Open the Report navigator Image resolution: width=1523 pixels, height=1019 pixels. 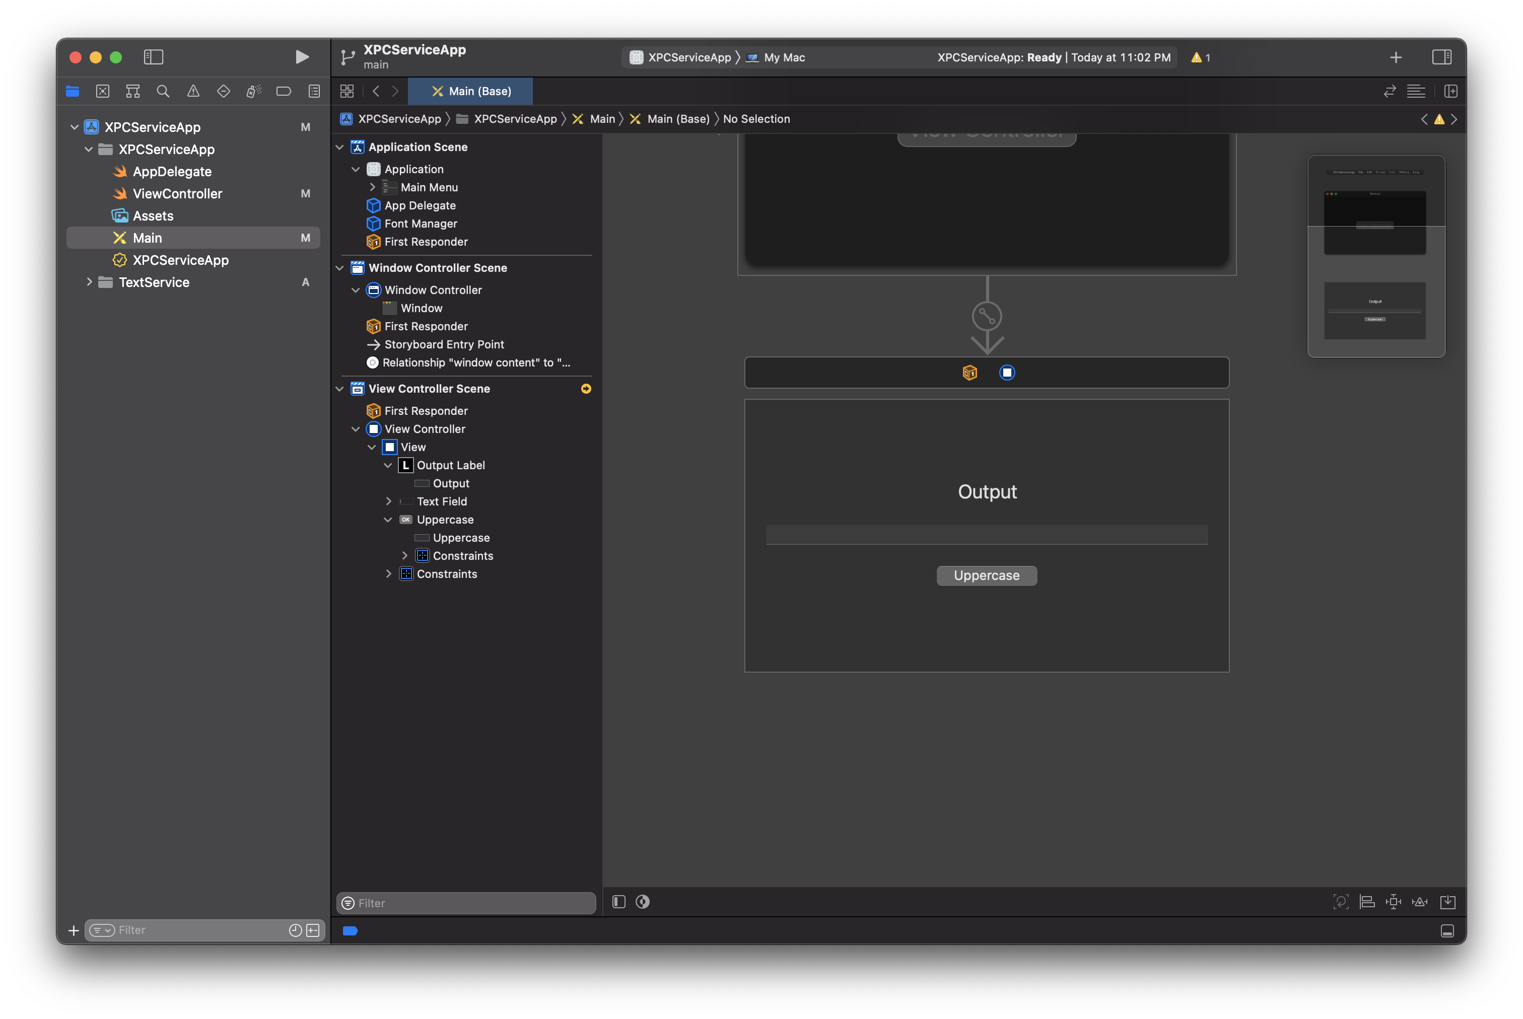tap(314, 92)
